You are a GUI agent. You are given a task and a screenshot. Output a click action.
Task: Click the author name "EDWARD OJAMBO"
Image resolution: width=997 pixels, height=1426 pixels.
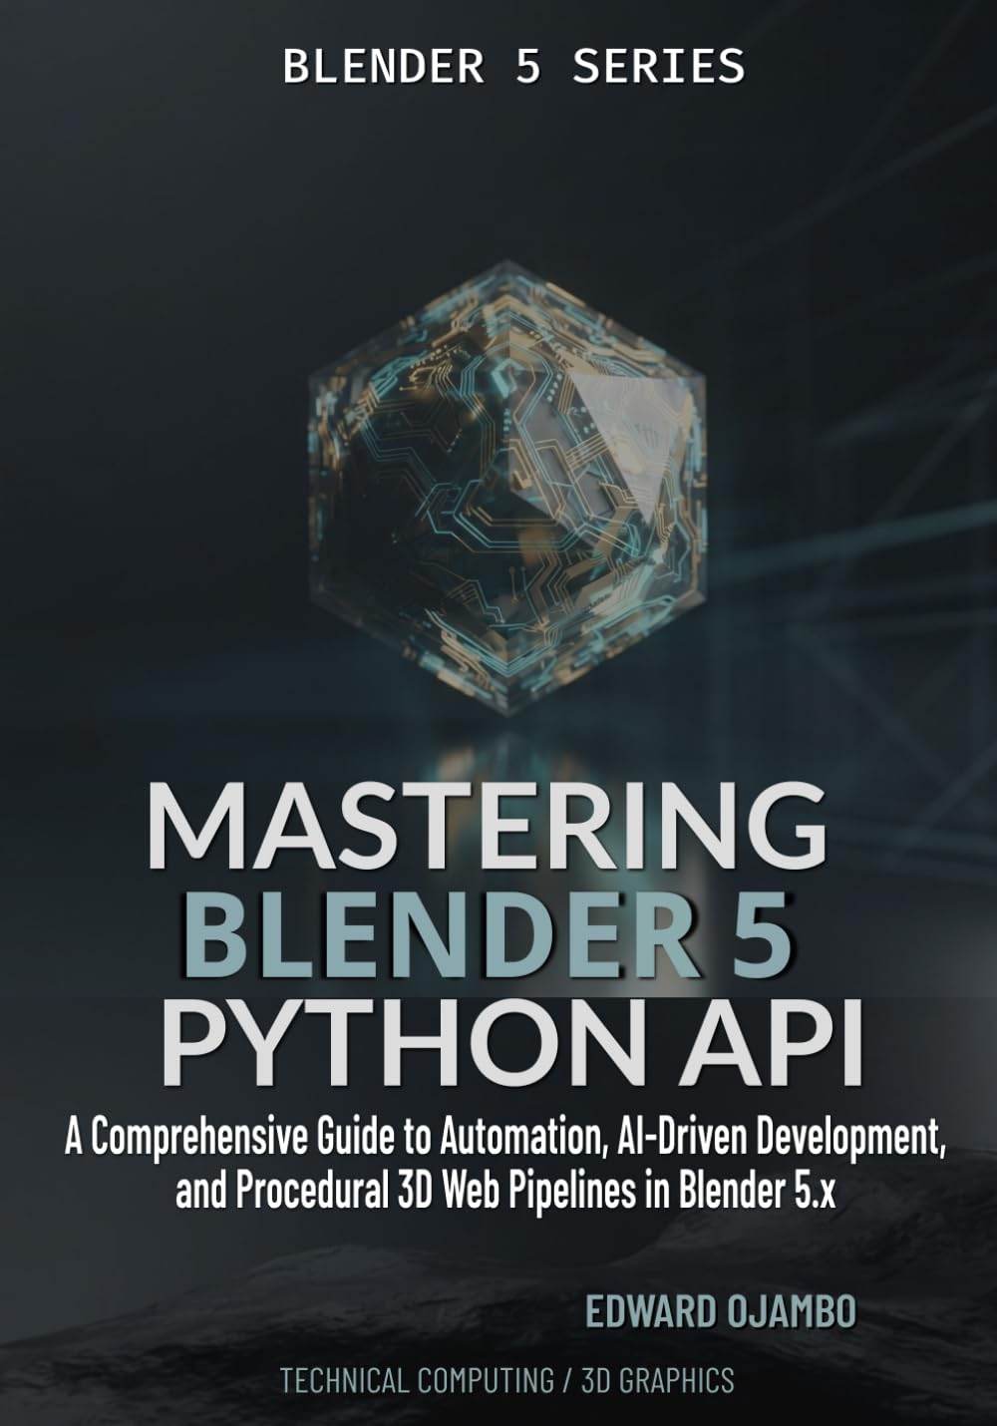pos(720,1313)
